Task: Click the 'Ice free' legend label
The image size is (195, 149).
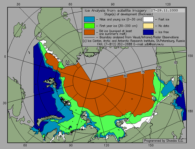Action: (163, 32)
